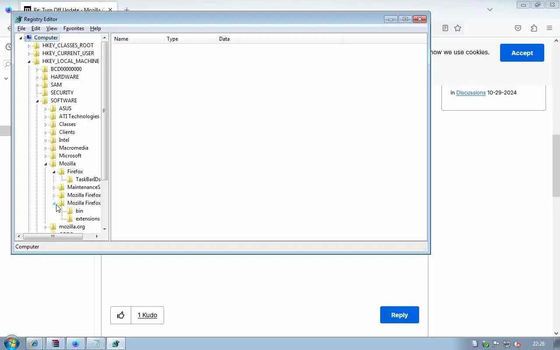Viewport: 560px width, 350px height.
Task: Open the Windows Start orb
Action: point(11,343)
